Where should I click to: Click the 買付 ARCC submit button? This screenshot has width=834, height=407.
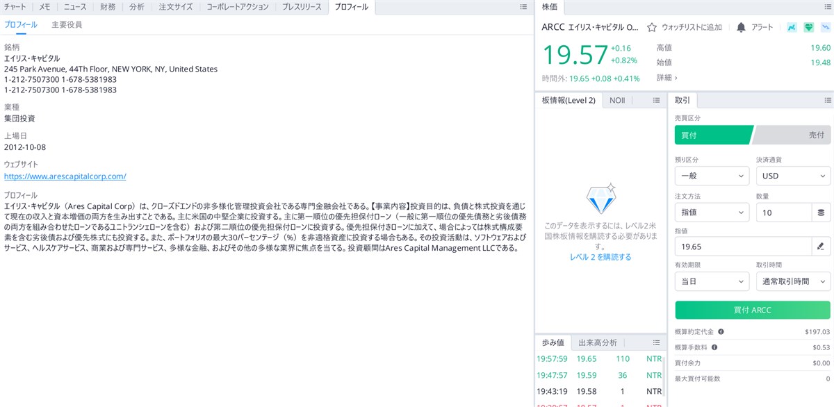[753, 310]
